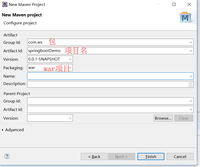Screen dimensions: 200x167
Task: Click the Eclipse icon in the title bar
Action: pos(5,4)
